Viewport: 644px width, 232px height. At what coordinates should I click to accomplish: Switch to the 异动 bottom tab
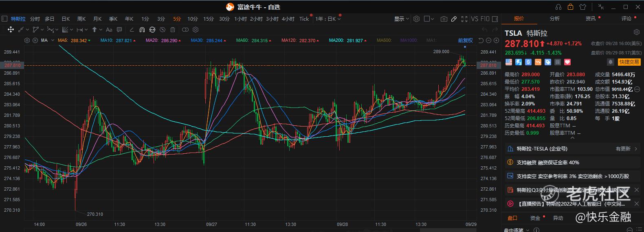click(x=558, y=218)
